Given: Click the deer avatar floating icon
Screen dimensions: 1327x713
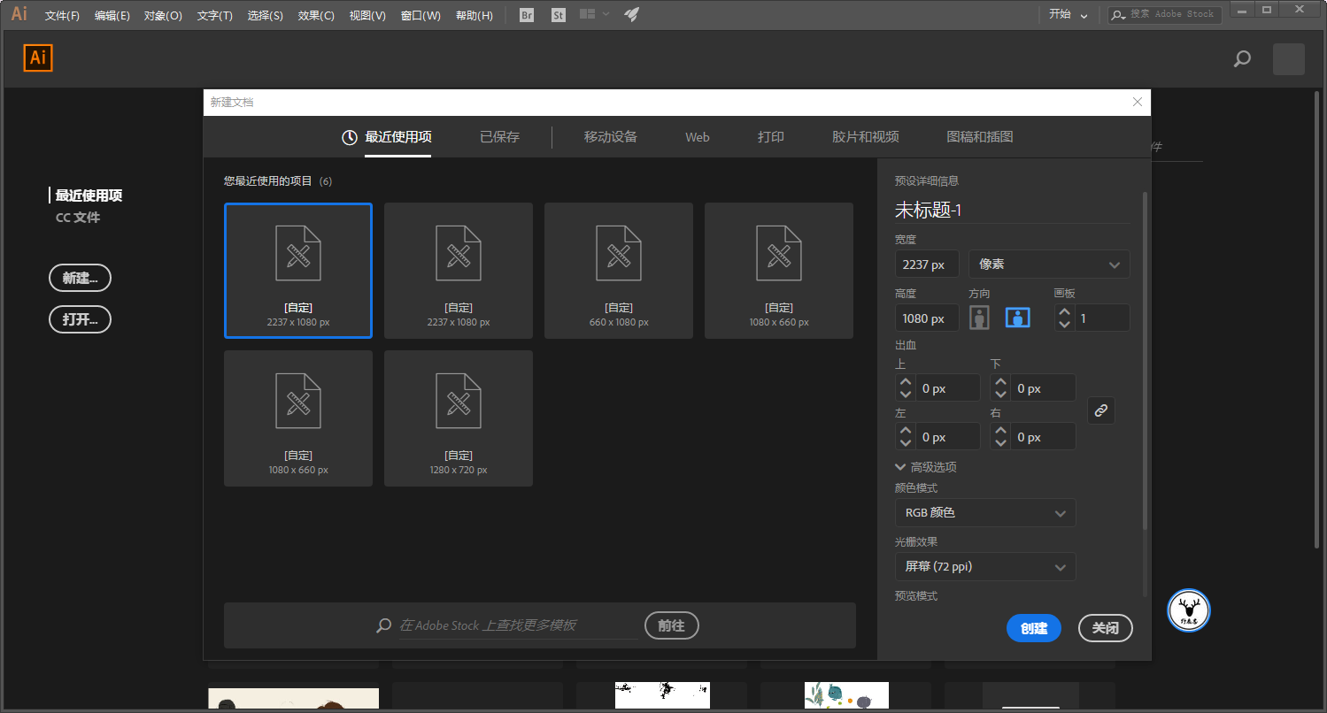Looking at the screenshot, I should [1189, 609].
